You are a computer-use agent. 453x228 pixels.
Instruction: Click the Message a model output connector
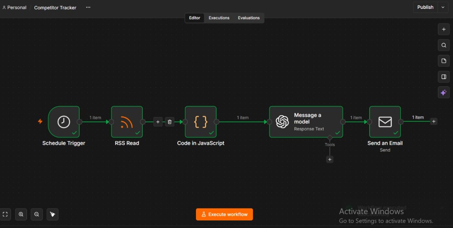343,122
